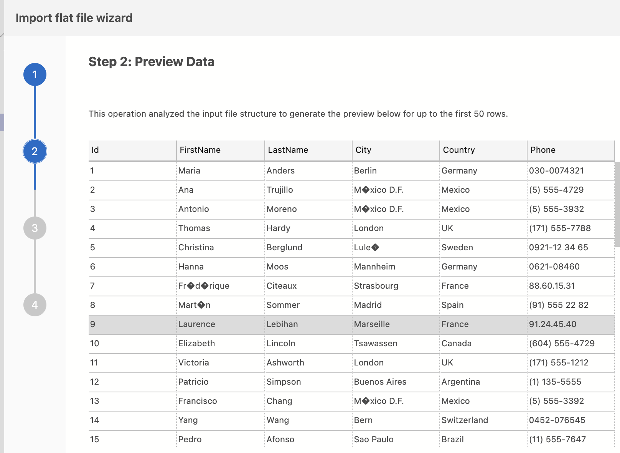Click the Buenos Aires city cell

pos(396,382)
